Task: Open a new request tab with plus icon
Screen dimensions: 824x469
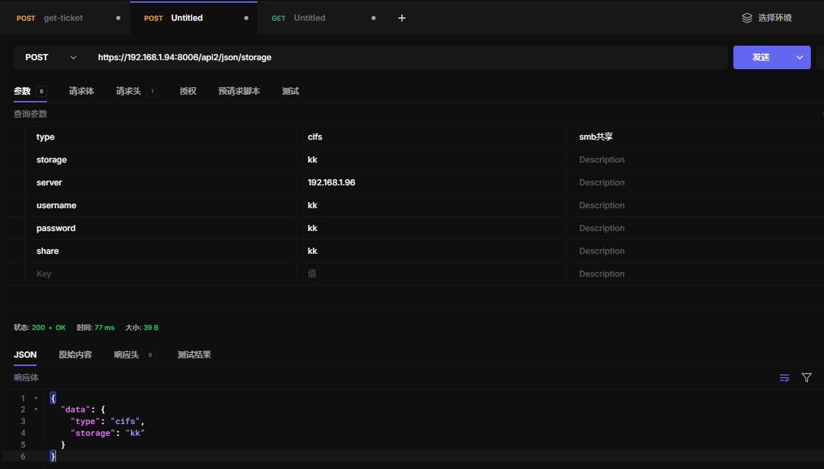Action: 402,18
